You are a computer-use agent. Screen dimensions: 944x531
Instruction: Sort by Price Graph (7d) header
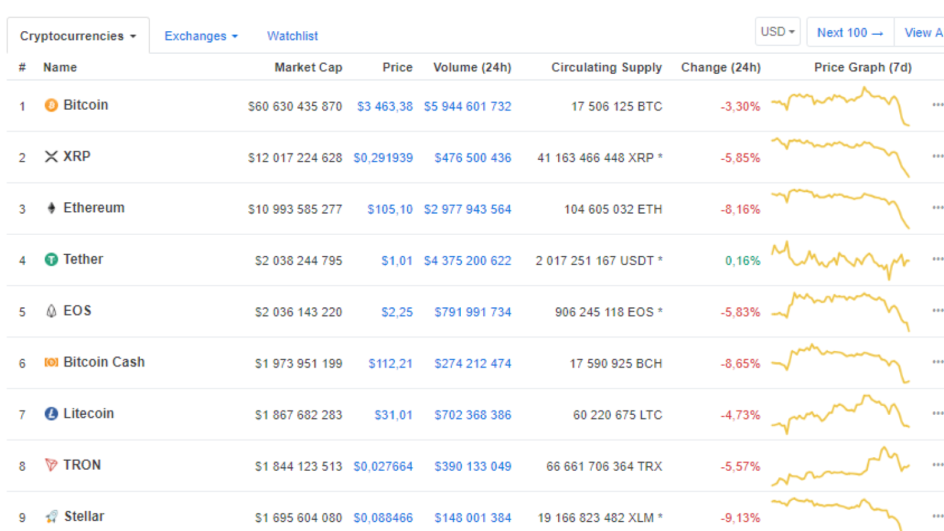click(x=863, y=67)
